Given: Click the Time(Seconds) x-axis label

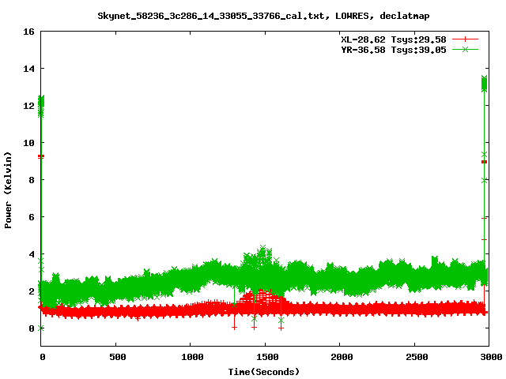Looking at the screenshot, I should click(x=263, y=372).
